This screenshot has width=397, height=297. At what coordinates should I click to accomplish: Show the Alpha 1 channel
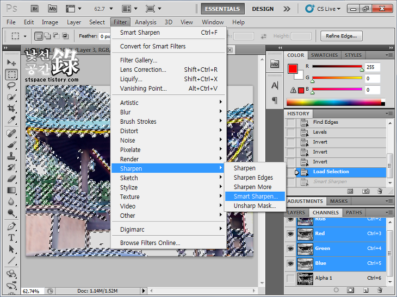pos(290,279)
